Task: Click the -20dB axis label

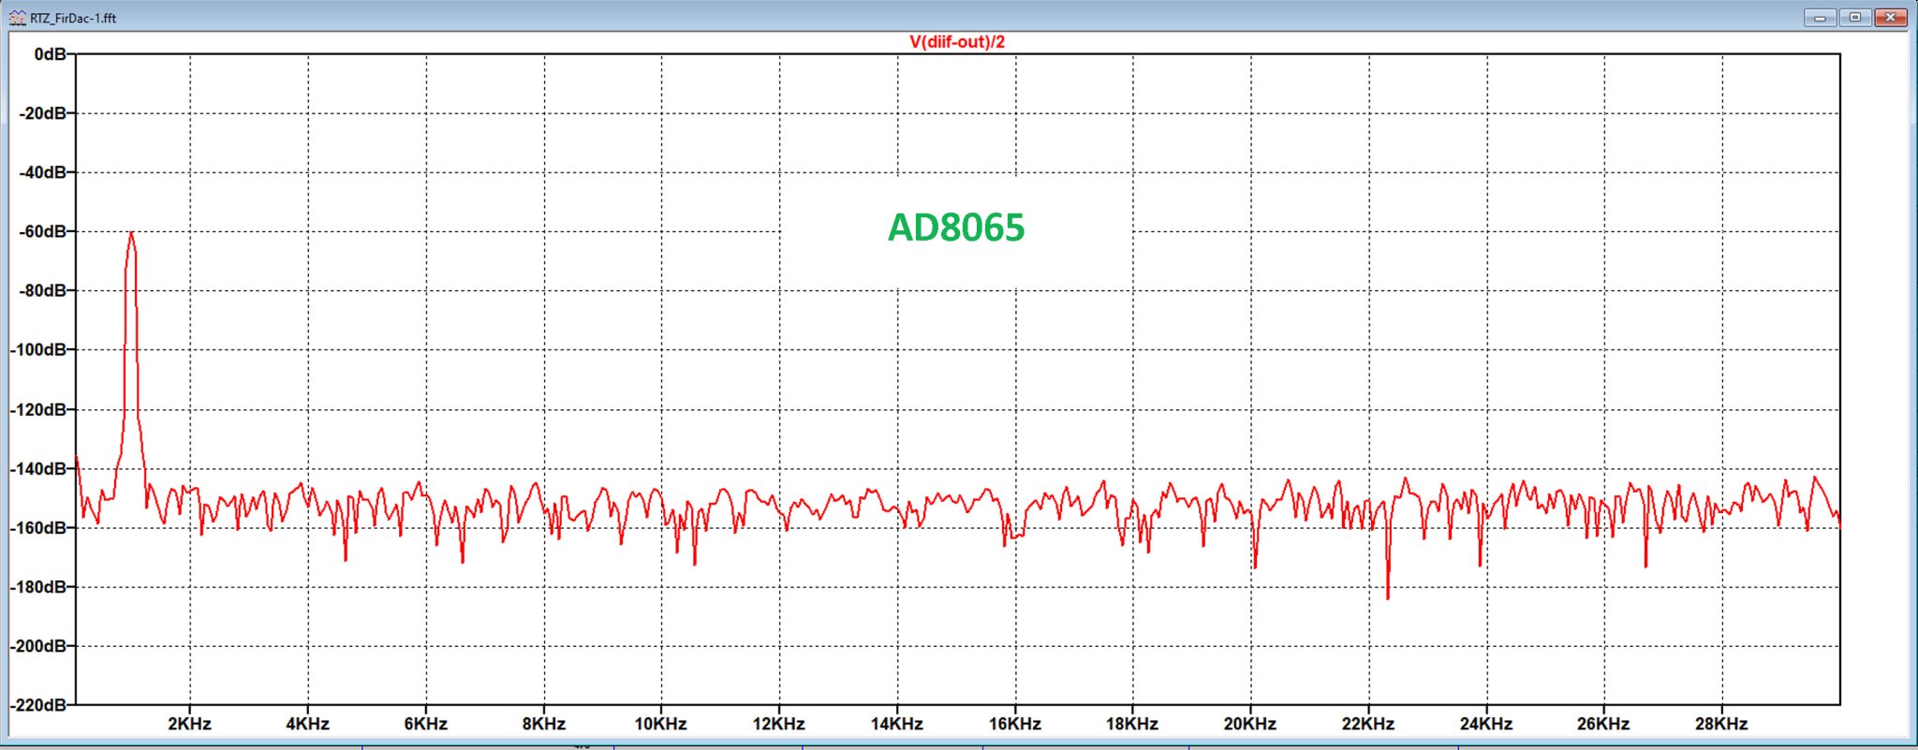Action: click(x=44, y=113)
